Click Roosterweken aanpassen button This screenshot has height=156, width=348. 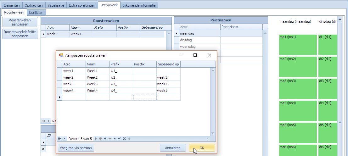click(20, 22)
